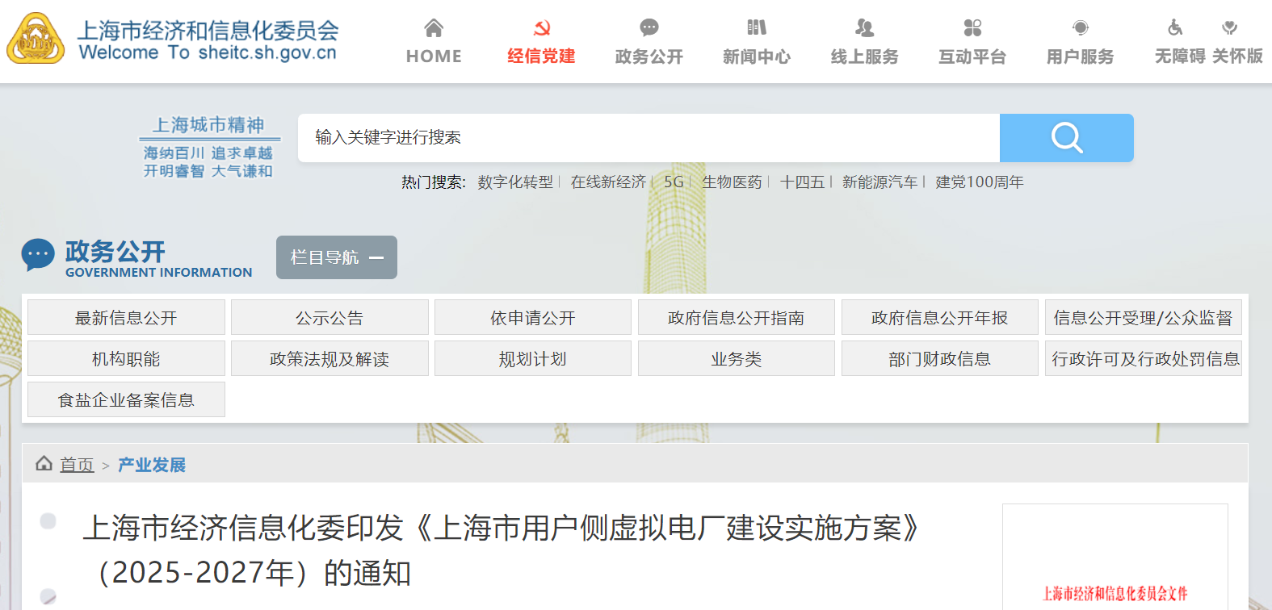1272x610 pixels.
Task: Open the 无障碍 accessibility wheelchair icon
Action: tap(1175, 28)
